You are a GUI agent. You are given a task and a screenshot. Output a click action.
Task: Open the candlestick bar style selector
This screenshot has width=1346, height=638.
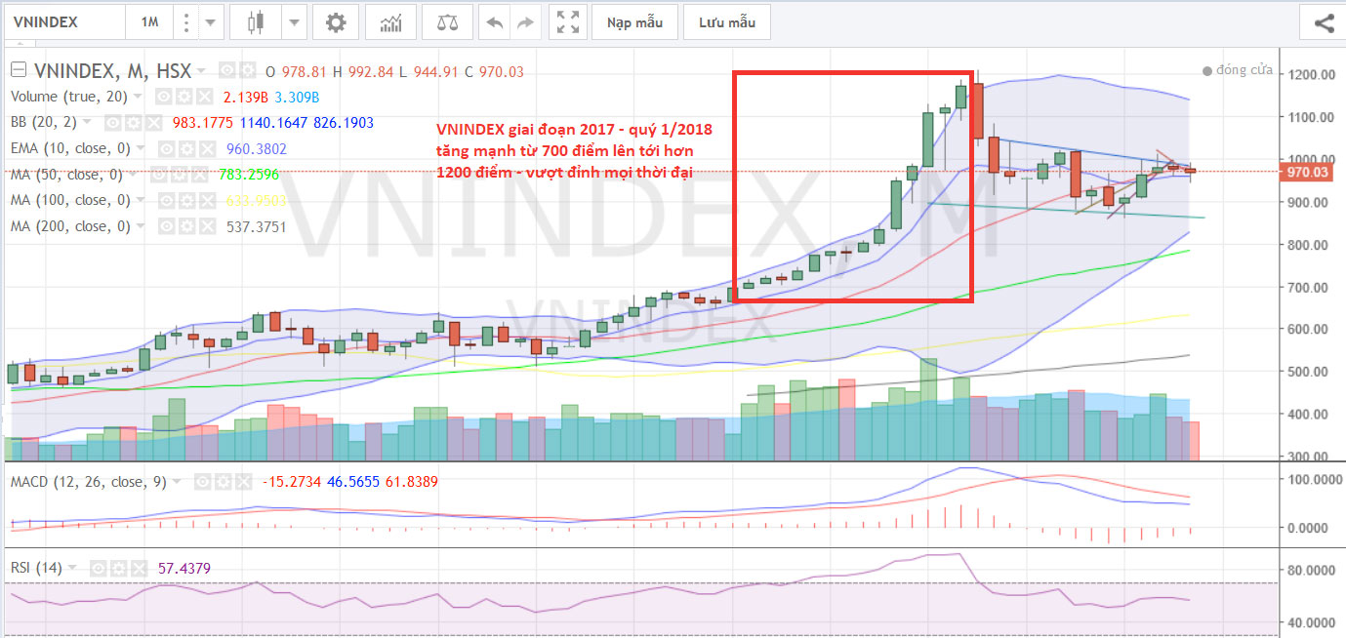pos(257,21)
